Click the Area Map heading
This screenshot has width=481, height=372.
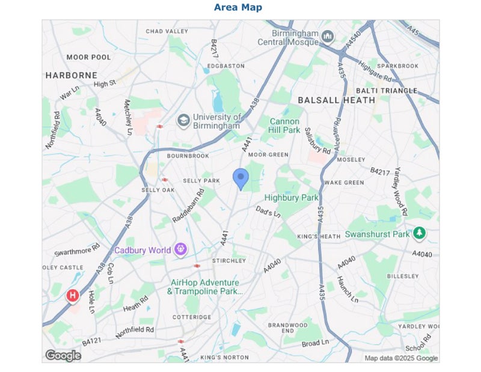[x=238, y=7]
